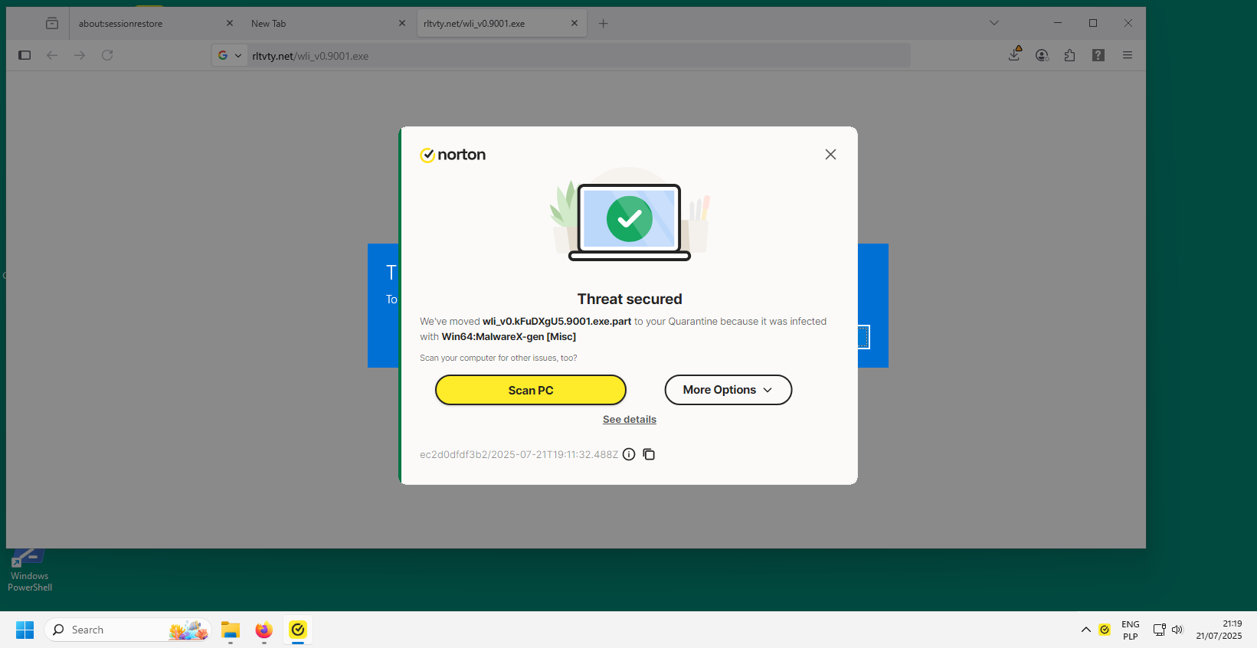Open File Explorer from the taskbar
This screenshot has height=648, width=1257.
click(x=231, y=630)
